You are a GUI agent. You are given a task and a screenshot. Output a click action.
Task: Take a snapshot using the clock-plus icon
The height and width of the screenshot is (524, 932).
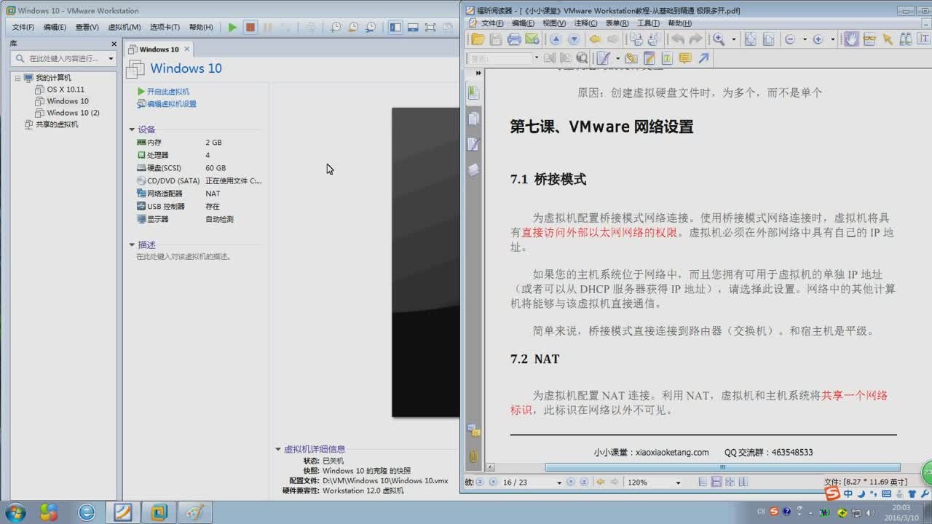[335, 27]
